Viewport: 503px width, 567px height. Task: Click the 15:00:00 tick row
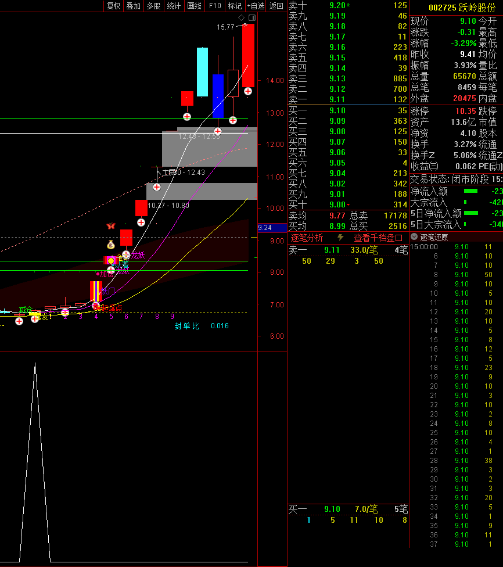pyautogui.click(x=455, y=247)
